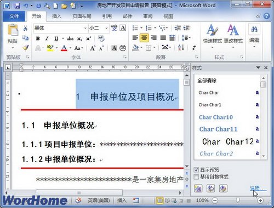The width and height of the screenshot is (274, 208).
Task: Open the font name dropdown 黑体
Action: [85, 28]
